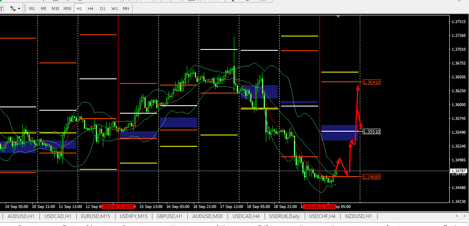Select the 1.35510 price level label
469x226 pixels.
click(372, 131)
